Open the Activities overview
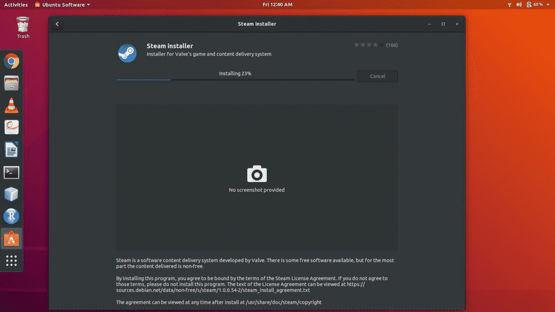Viewport: 555px width, 312px height. 15,4
